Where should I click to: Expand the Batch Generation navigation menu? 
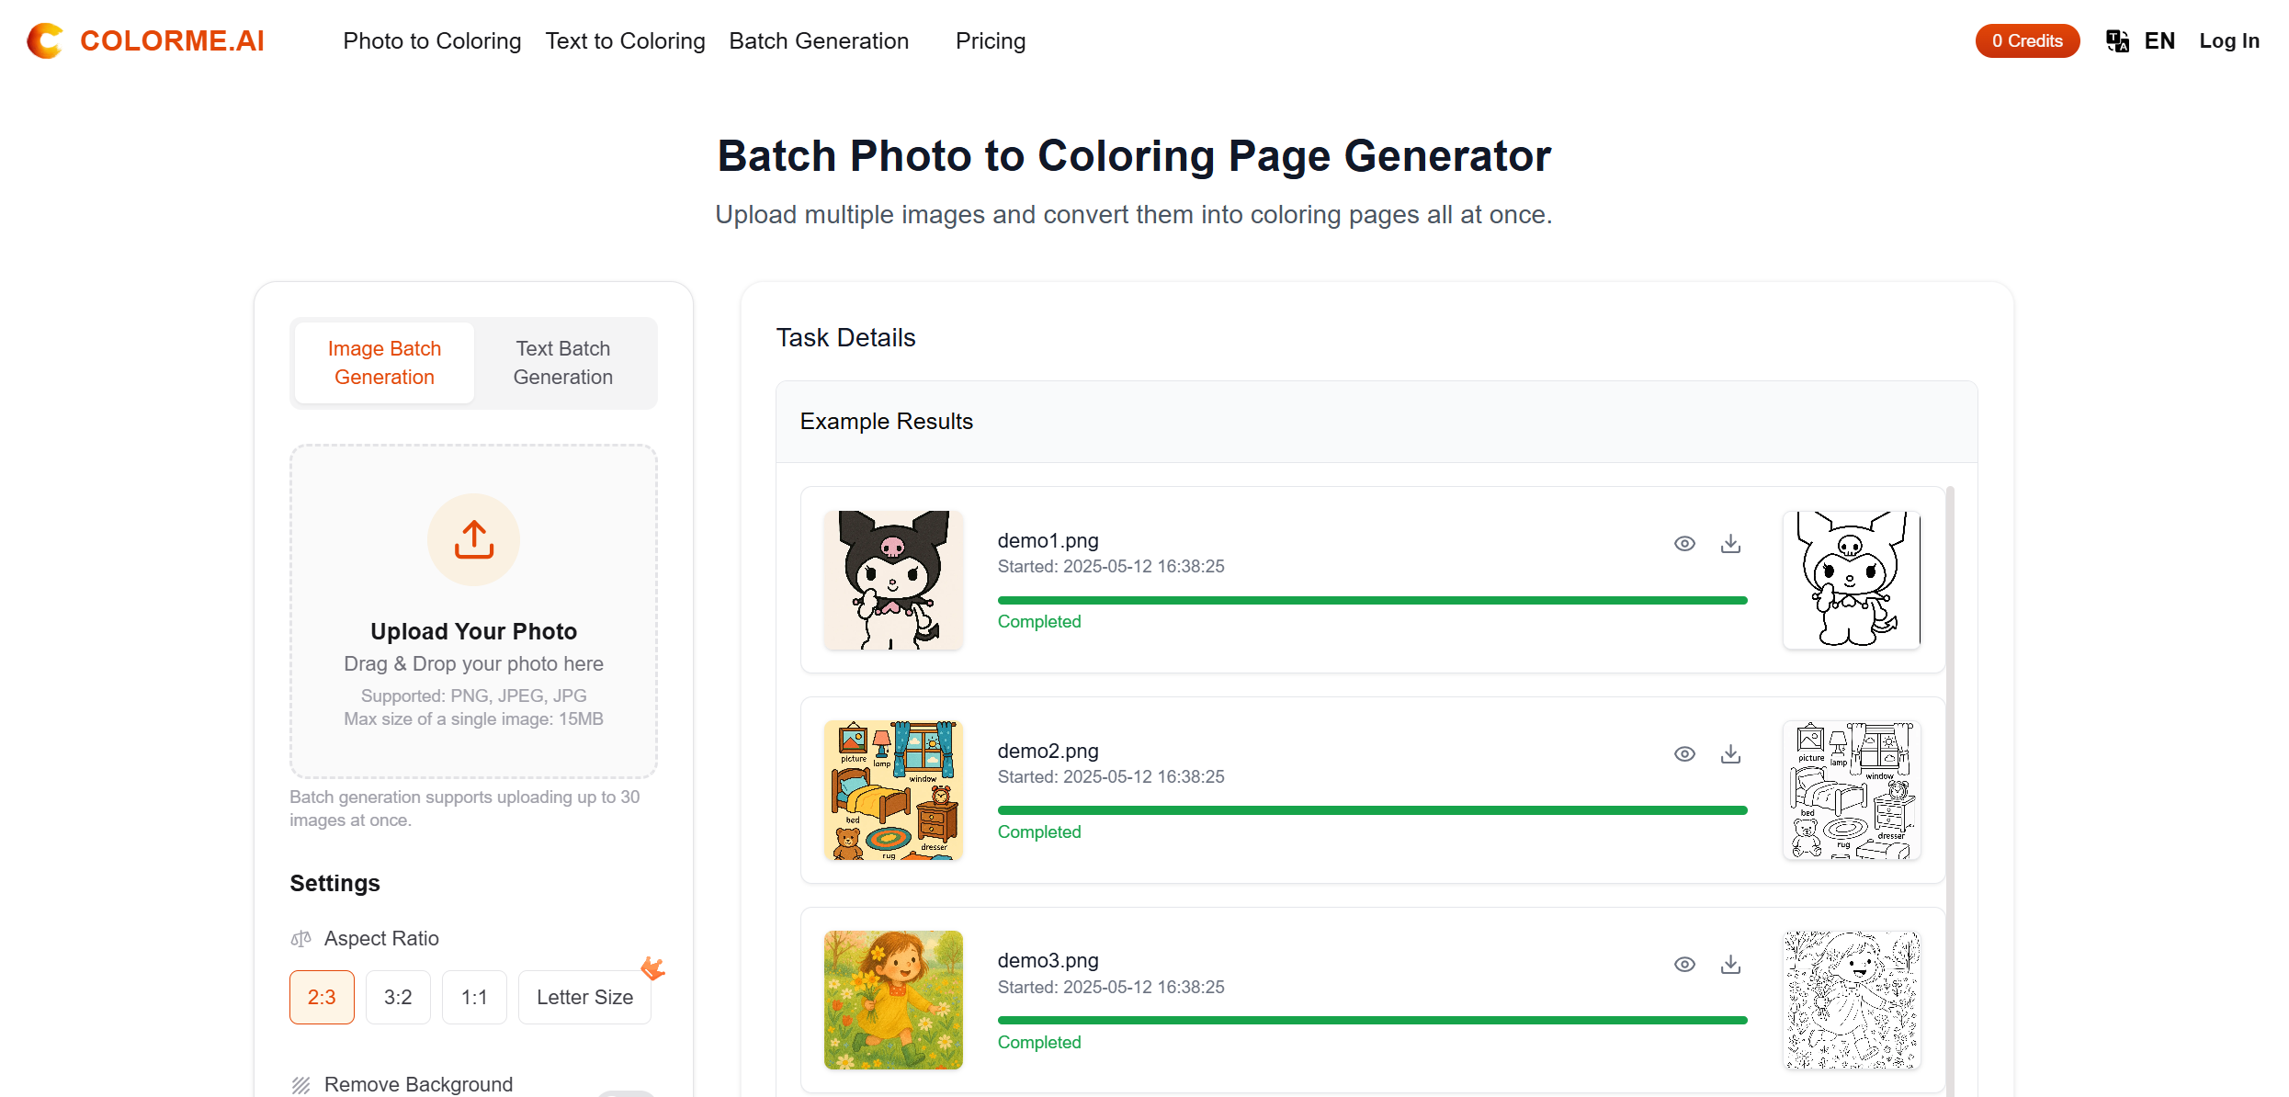tap(819, 40)
